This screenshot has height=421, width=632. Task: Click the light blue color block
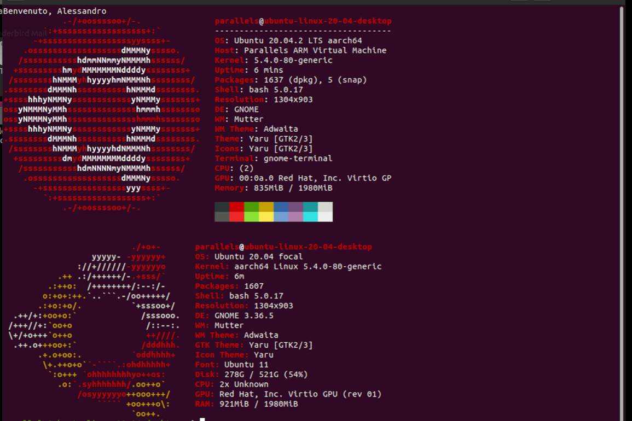click(x=281, y=217)
